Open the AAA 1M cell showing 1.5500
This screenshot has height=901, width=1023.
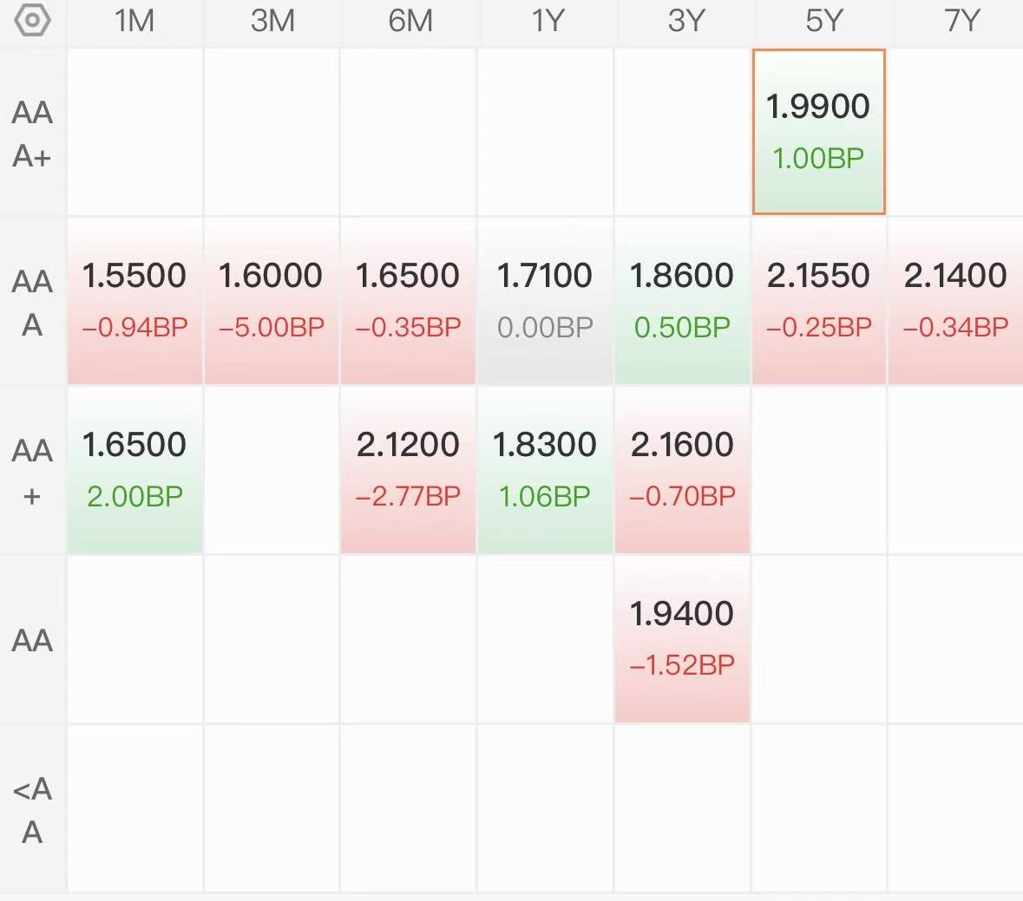(x=134, y=300)
